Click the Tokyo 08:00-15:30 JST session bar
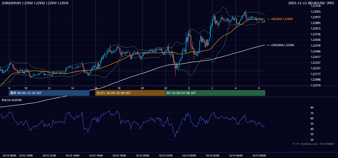The width and height of the screenshot is (338, 158). coord(49,93)
